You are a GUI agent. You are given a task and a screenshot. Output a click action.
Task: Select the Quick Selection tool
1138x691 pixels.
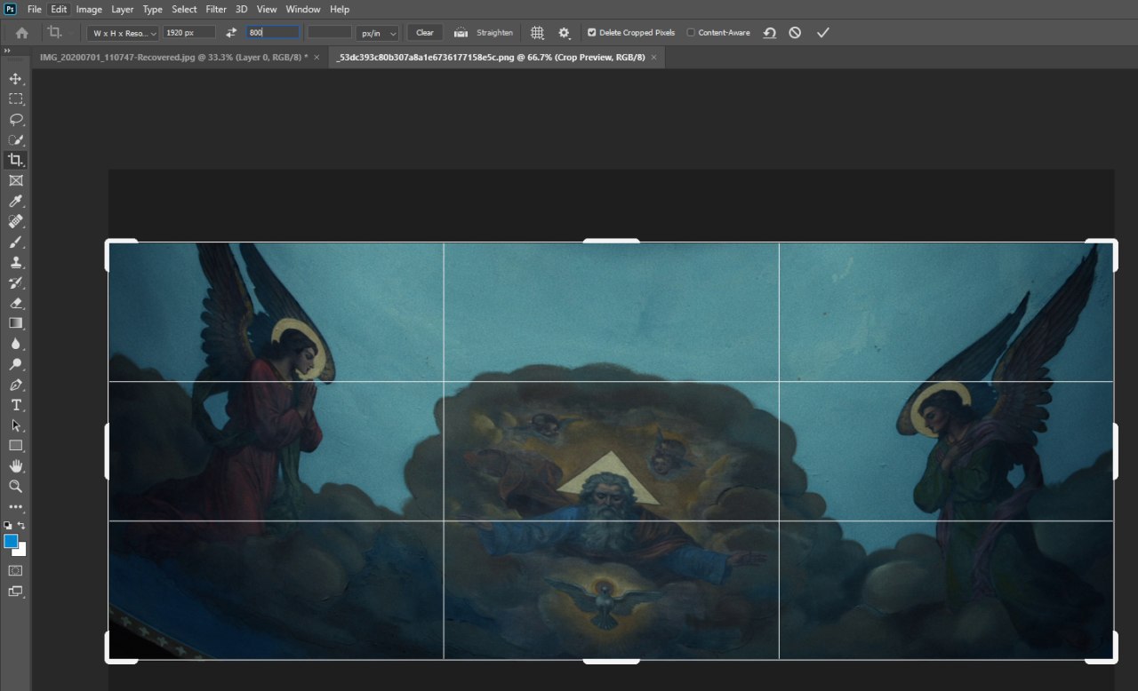point(15,139)
